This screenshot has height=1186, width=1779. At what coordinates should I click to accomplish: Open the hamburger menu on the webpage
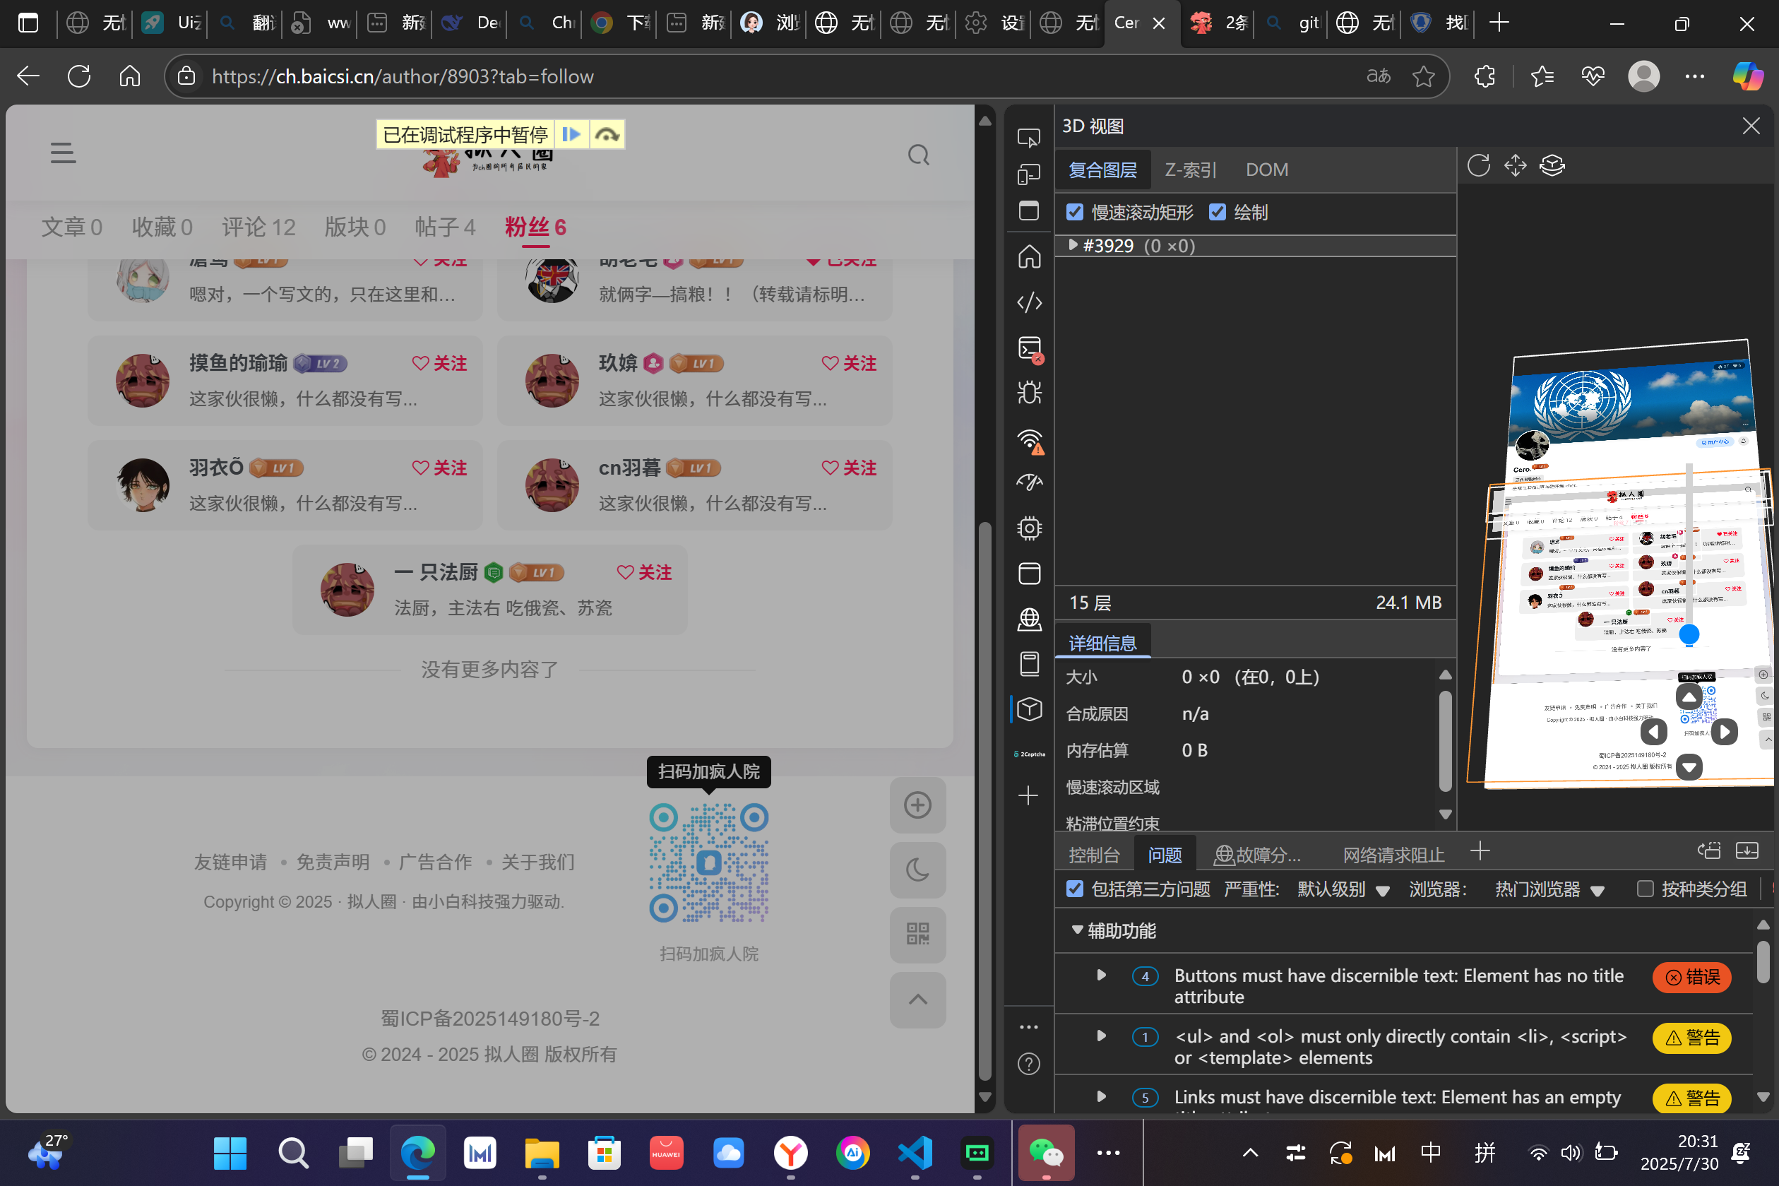tap(63, 153)
